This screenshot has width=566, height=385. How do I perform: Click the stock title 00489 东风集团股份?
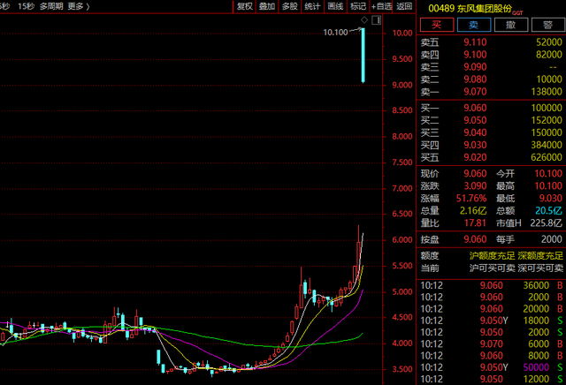coord(470,8)
